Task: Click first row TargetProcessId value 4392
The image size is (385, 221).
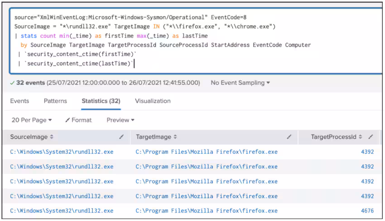Action: click(x=367, y=152)
